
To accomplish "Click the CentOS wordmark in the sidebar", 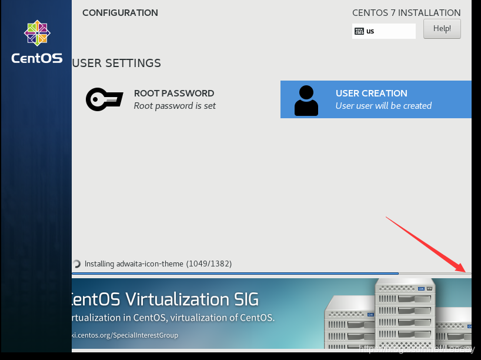I will coord(37,58).
